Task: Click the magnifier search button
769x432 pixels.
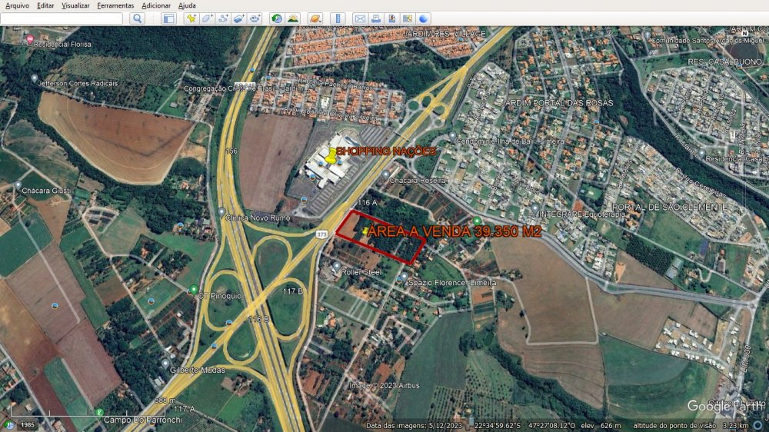Action: [x=137, y=18]
